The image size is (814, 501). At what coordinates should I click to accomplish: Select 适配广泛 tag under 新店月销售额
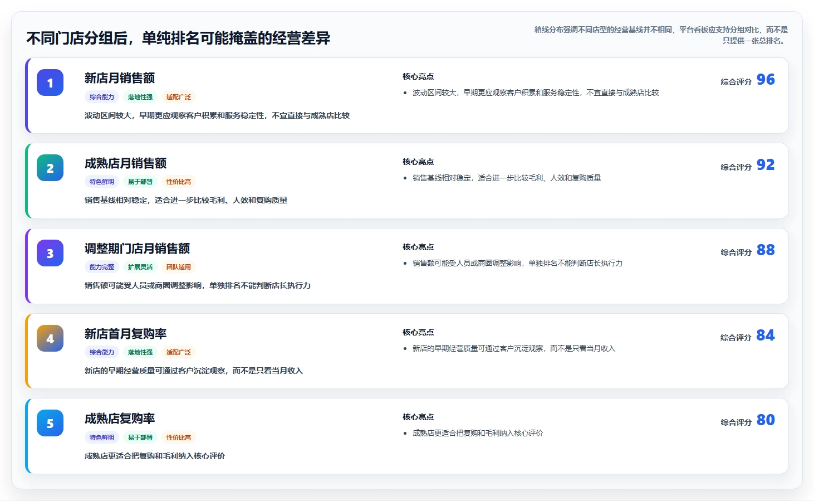pyautogui.click(x=179, y=97)
